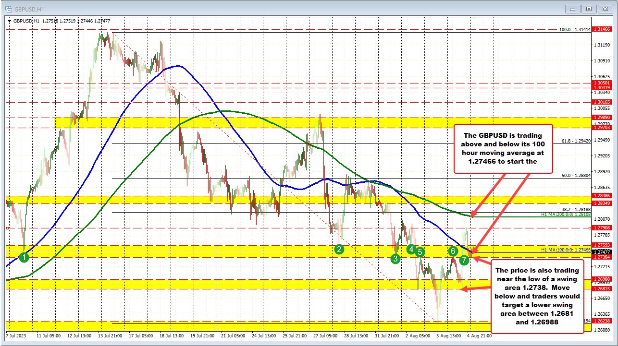618x346 pixels.
Task: Select green circle marker number 5
Action: [420, 252]
